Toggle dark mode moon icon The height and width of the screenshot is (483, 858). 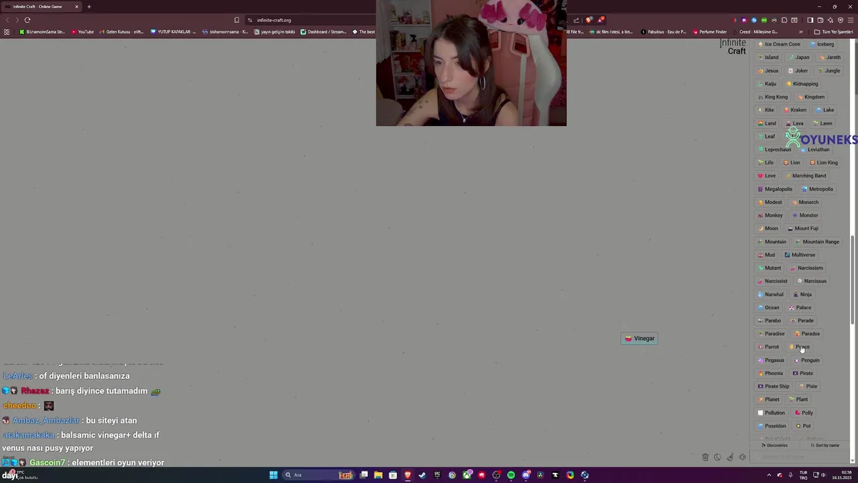click(717, 458)
